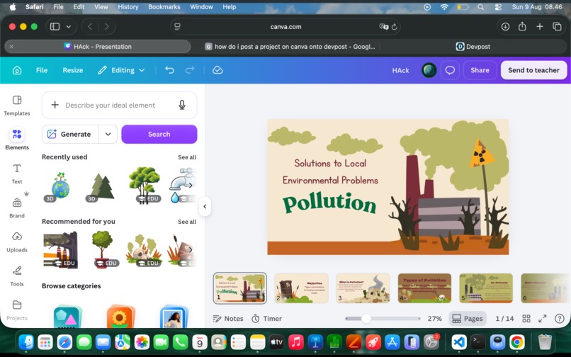571x357 pixels.
Task: Open Safari View menu
Action: click(101, 6)
